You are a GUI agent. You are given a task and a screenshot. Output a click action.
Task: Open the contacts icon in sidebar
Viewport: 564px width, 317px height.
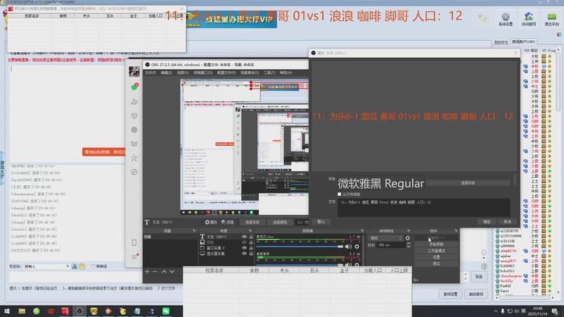click(x=134, y=101)
